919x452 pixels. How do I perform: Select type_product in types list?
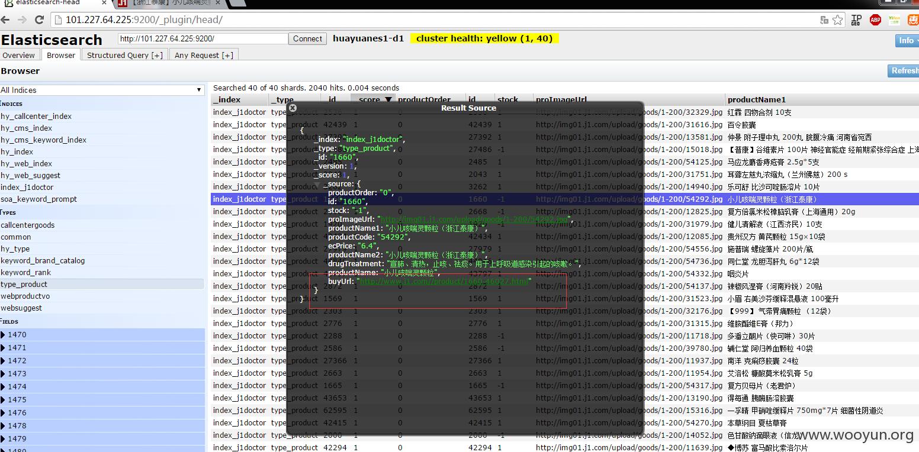[102, 284]
